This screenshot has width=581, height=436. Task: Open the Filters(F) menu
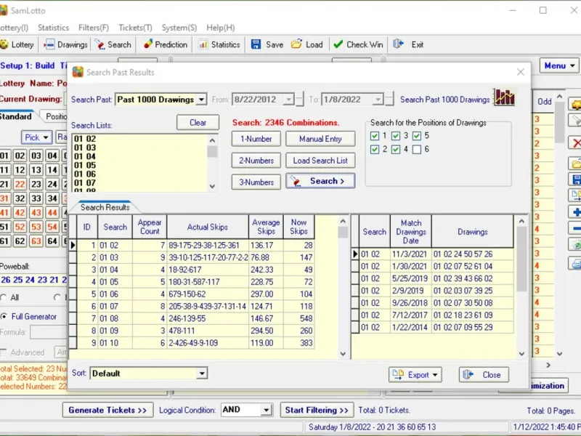(94, 28)
